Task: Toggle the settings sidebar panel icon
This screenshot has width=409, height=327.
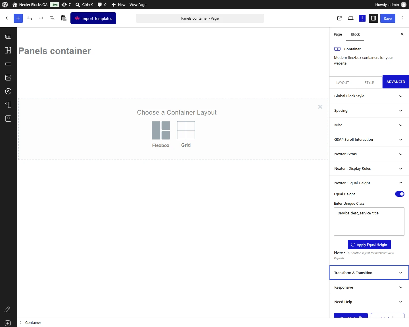Action: coord(373,18)
